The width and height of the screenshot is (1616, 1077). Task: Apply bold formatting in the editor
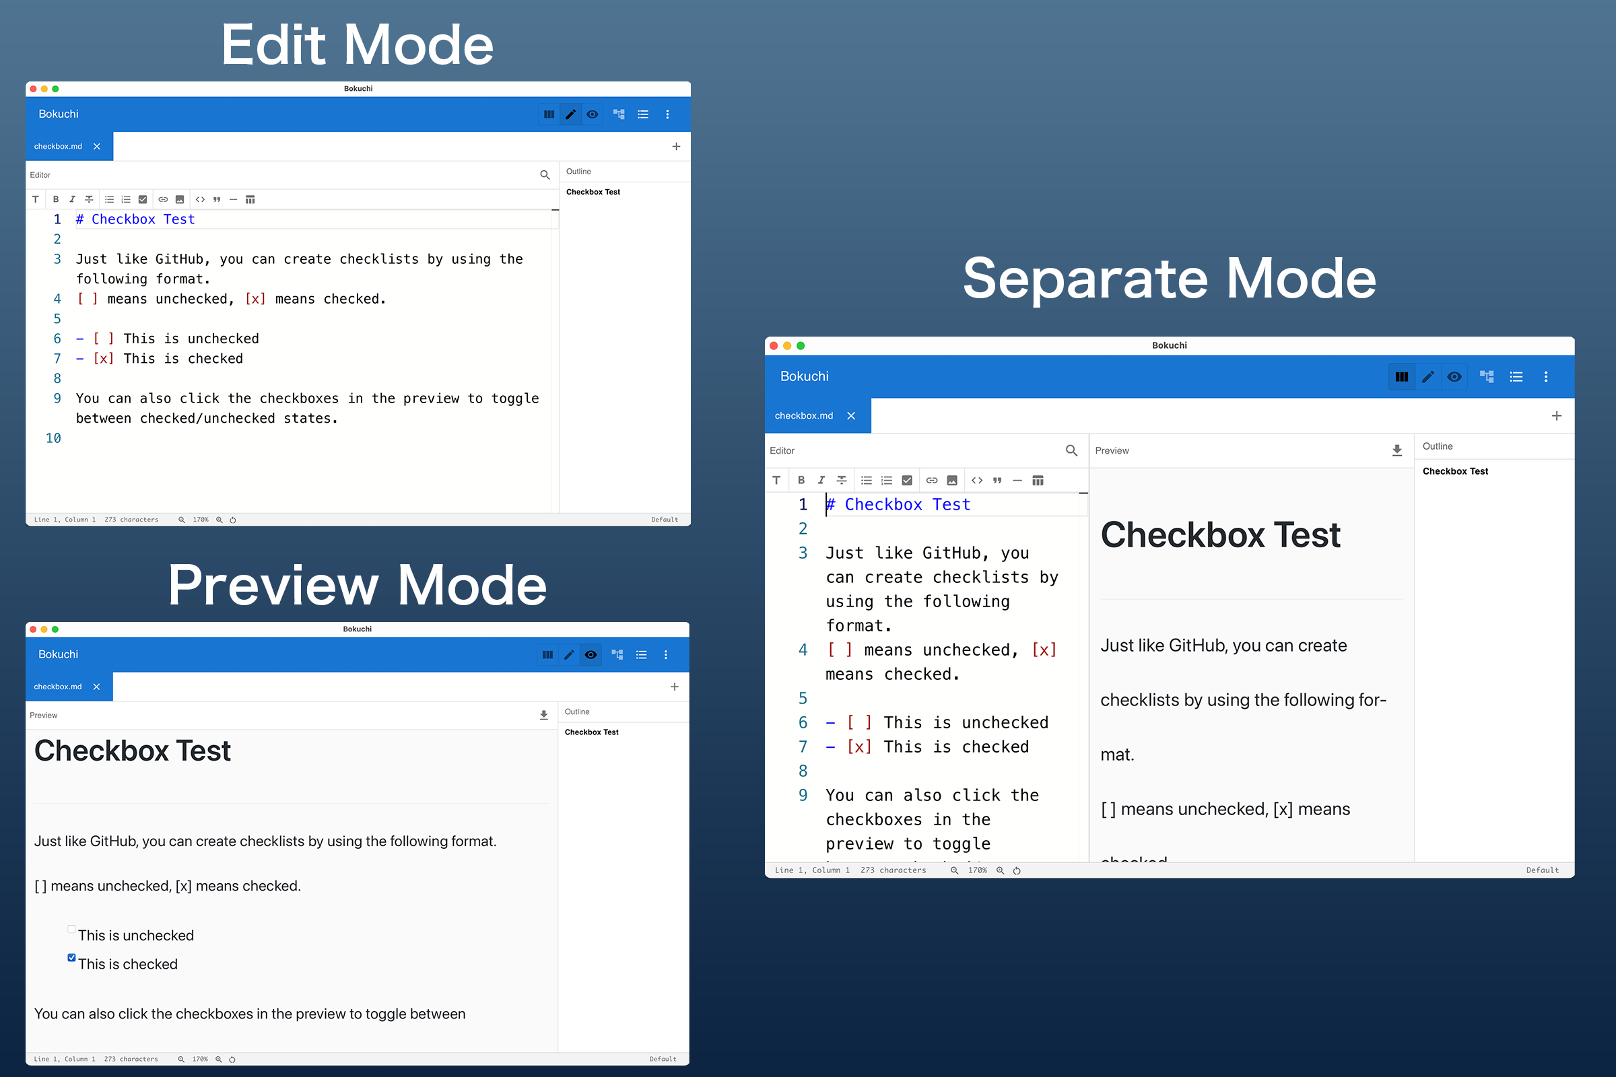pos(56,199)
